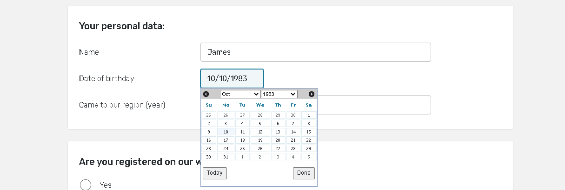Select October 7 in the datepicker
Image resolution: width=565 pixels, height=190 pixels.
click(293, 124)
